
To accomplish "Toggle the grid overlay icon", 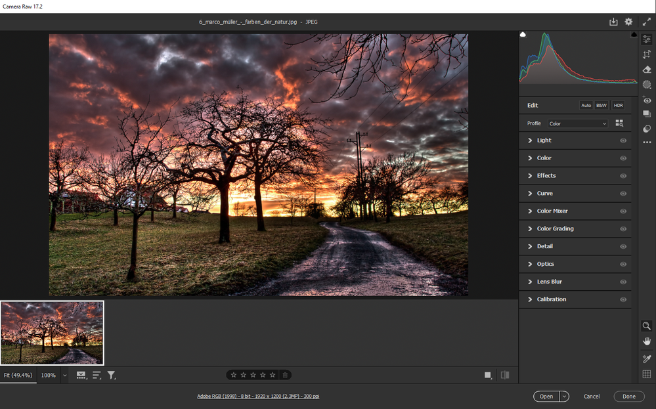I will tap(647, 374).
